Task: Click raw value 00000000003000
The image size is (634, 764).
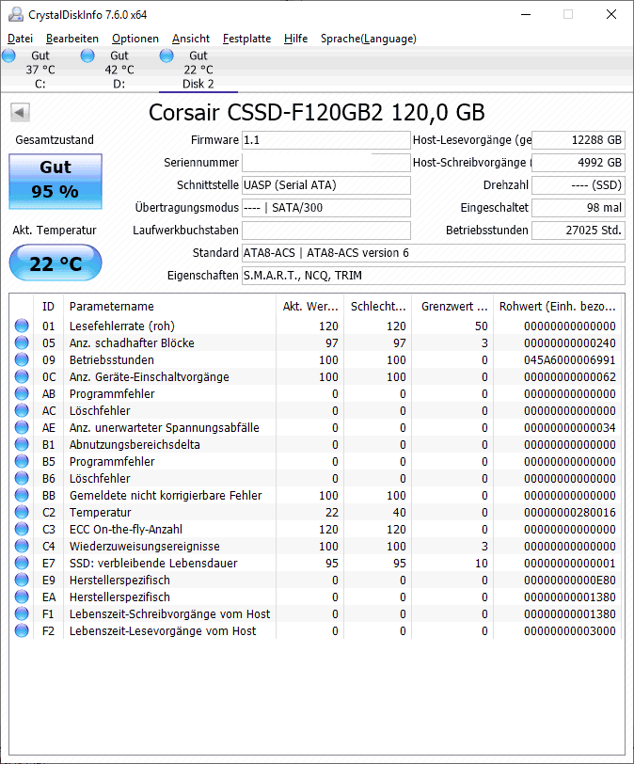Action: click(x=570, y=631)
